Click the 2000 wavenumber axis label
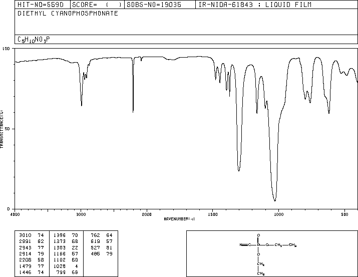The width and height of the screenshot is (358, 277). coord(147,214)
